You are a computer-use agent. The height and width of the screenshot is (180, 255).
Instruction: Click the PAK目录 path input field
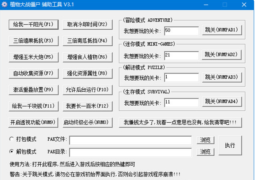(x=130, y=152)
